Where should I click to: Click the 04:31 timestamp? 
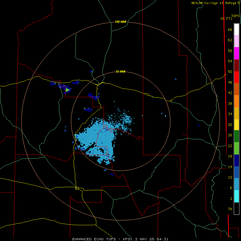click(x=163, y=239)
